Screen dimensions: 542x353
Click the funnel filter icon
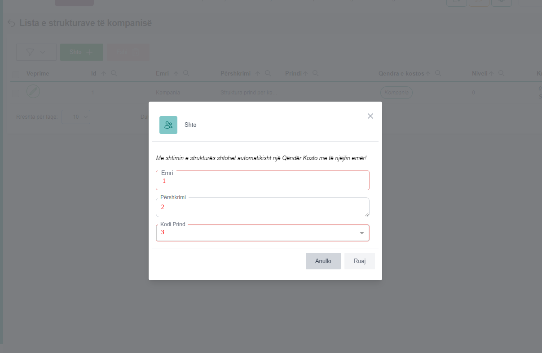tap(30, 52)
